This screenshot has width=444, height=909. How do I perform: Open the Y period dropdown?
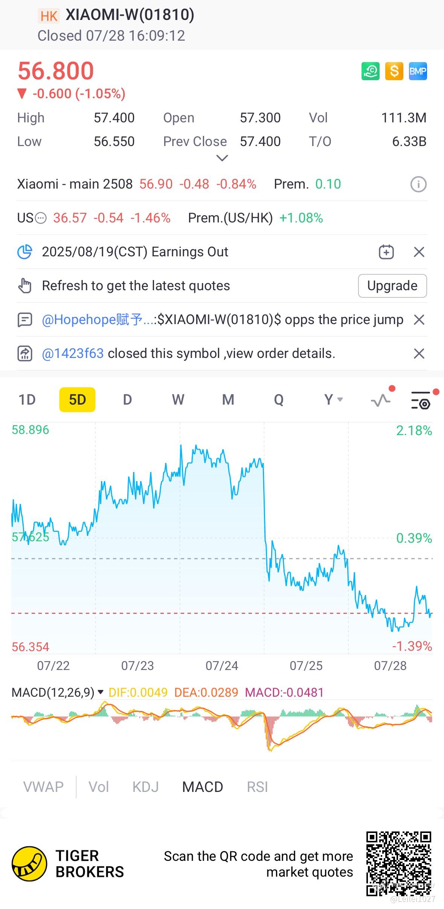333,399
